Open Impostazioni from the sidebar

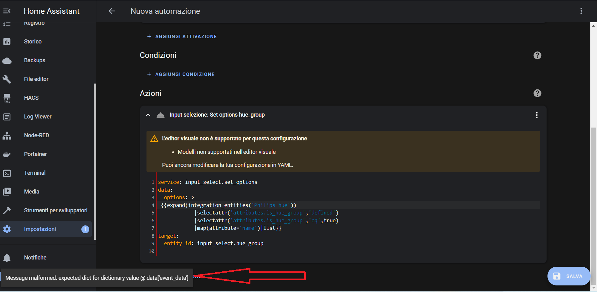tap(40, 229)
